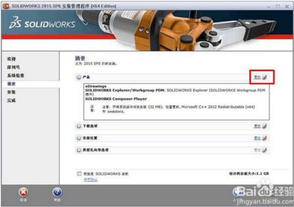Click the 更改 link for 异型孔向导选项

tap(257, 150)
